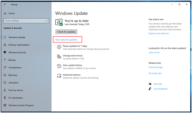Click the Learn more link
This screenshot has width=192, height=113.
click(x=154, y=53)
